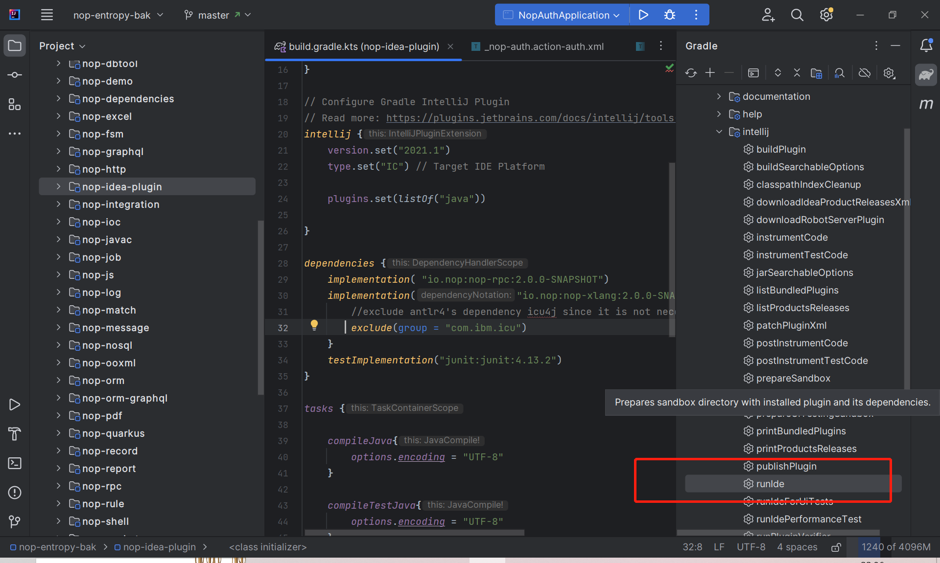Debug NopAuthApplication with the bug icon

pyautogui.click(x=670, y=15)
